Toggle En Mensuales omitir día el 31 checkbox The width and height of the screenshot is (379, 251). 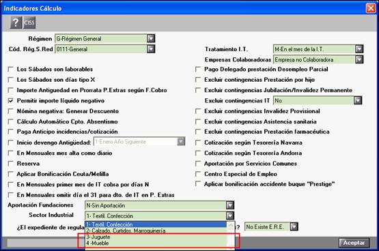[10, 195]
